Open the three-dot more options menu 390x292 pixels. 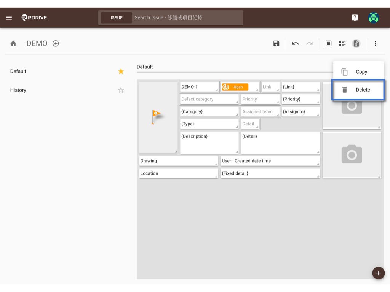tap(375, 43)
